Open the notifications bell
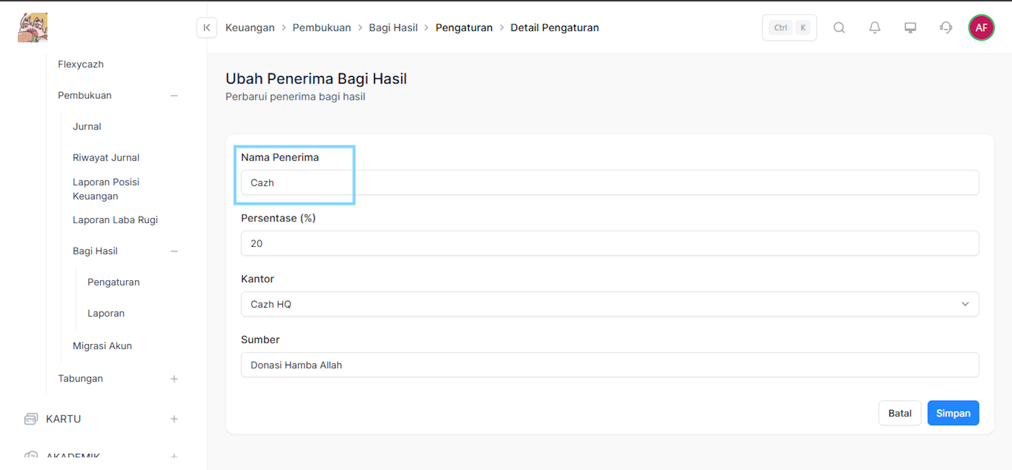Screen dimensions: 1012x470 [x=874, y=27]
